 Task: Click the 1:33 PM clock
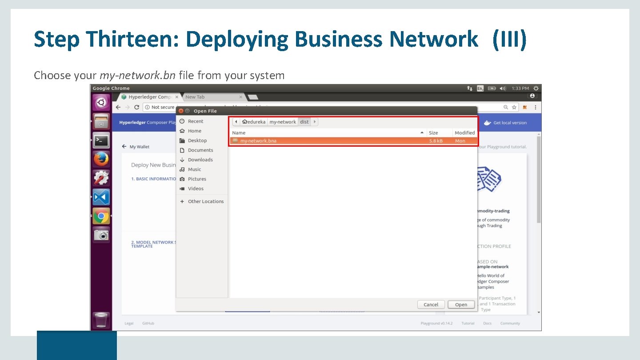(x=520, y=88)
